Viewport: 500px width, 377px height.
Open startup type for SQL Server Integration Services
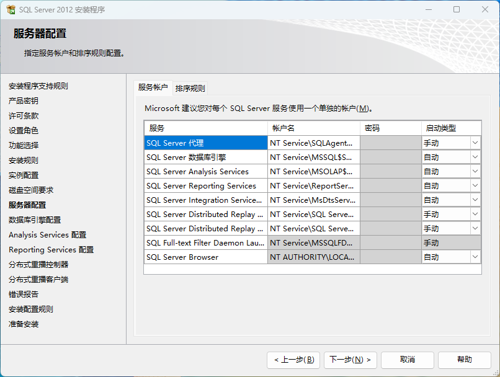[475, 200]
